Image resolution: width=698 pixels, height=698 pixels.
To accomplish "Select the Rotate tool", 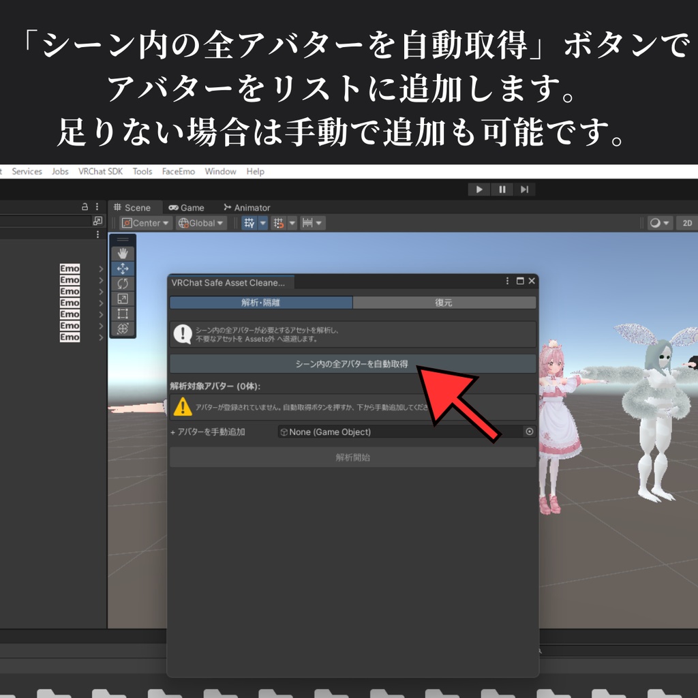I will coord(123,284).
